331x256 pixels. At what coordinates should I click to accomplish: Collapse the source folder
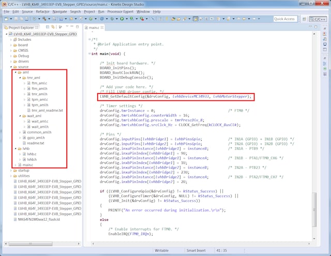(11, 67)
